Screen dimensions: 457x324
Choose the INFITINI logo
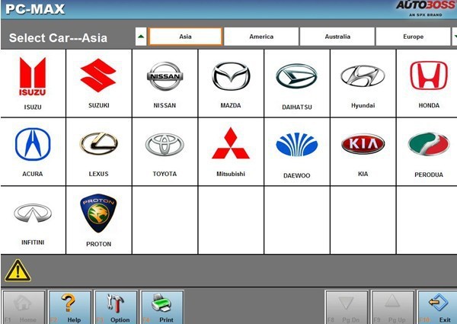[33, 220]
